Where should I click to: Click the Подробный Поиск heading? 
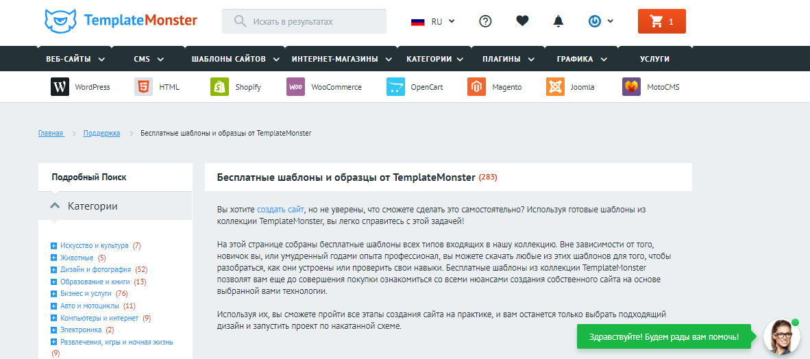(x=89, y=177)
